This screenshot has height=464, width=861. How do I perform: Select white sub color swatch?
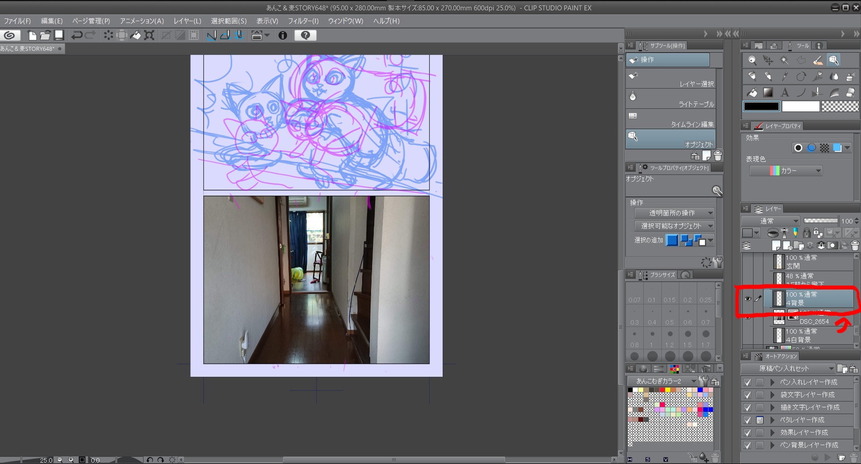coord(801,106)
